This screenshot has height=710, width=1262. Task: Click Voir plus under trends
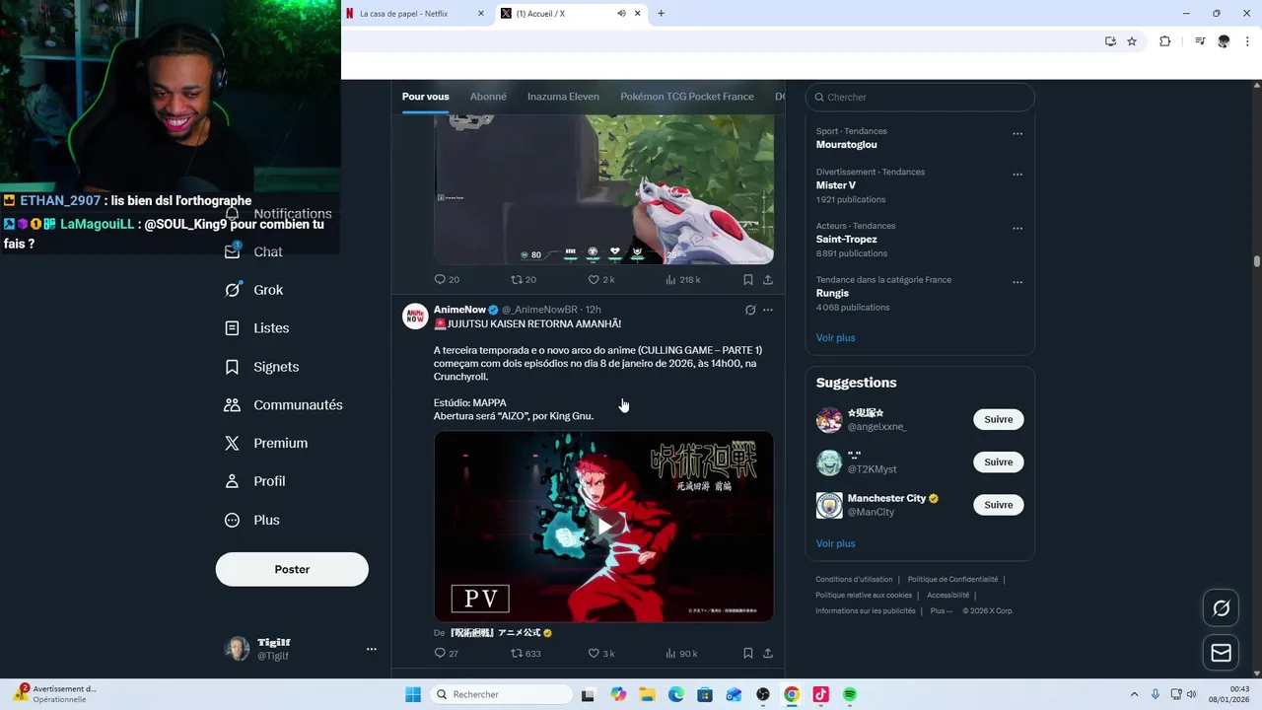coord(835,338)
